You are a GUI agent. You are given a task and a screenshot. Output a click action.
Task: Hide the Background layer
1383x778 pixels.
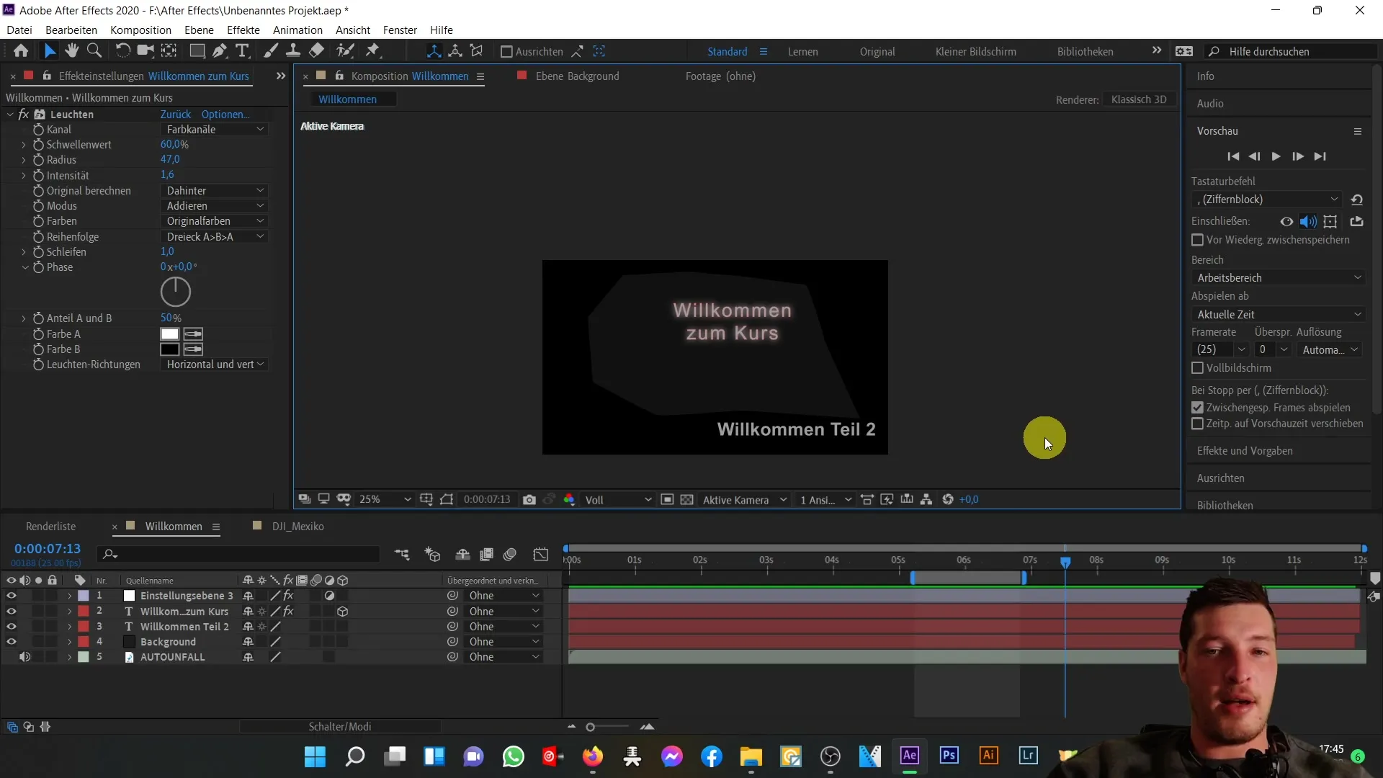click(11, 642)
